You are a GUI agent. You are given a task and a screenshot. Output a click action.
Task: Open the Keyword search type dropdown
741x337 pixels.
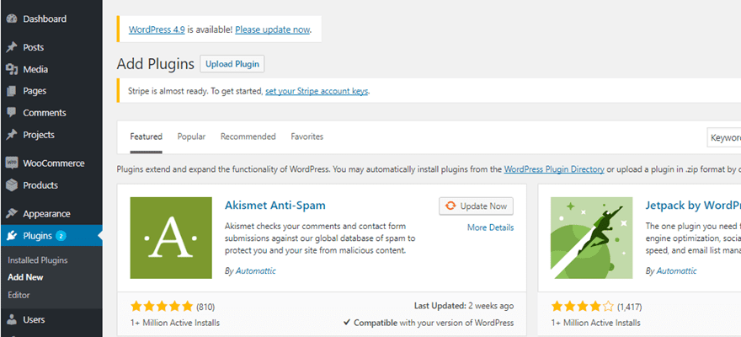[724, 137]
